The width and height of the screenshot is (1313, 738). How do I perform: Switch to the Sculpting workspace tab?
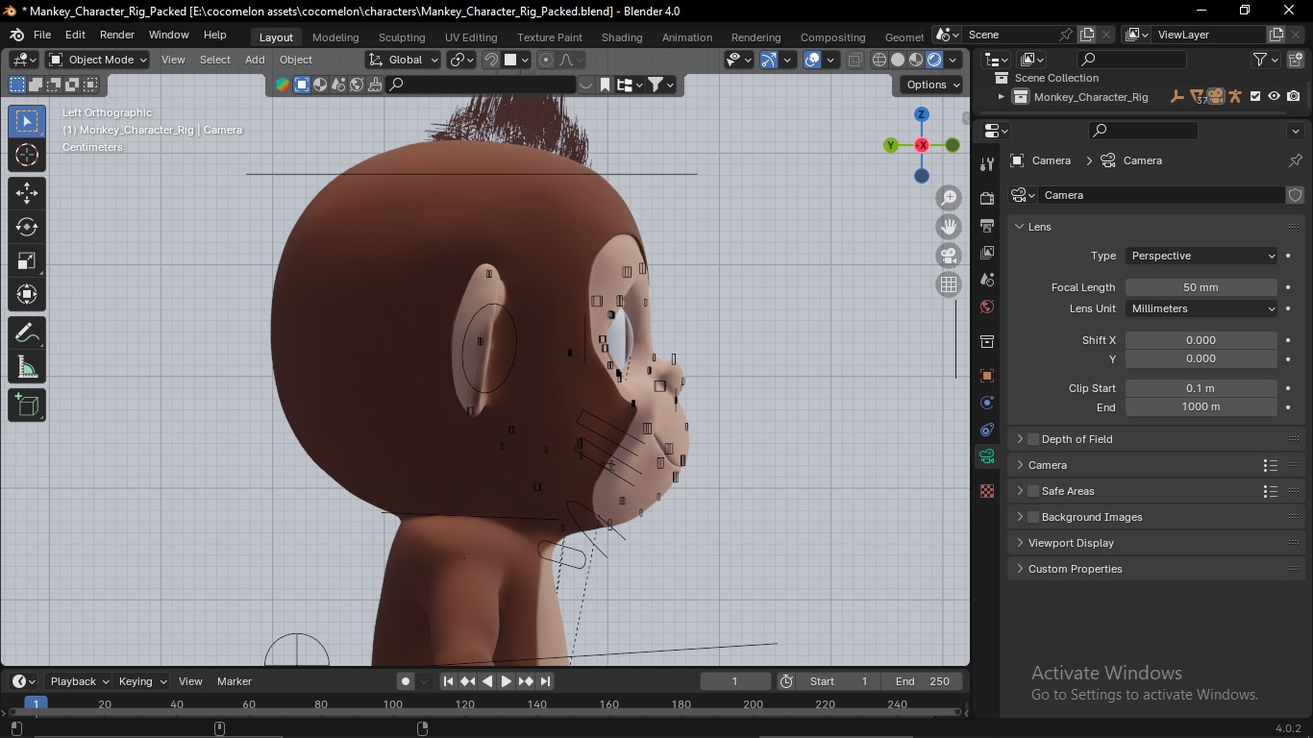402,37
